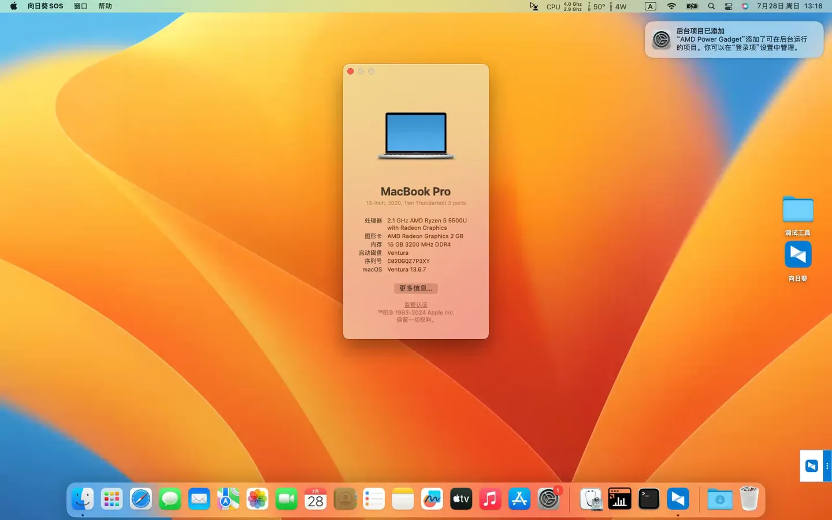Toggle the Wi-Fi status menu
The height and width of the screenshot is (520, 832).
(x=671, y=6)
